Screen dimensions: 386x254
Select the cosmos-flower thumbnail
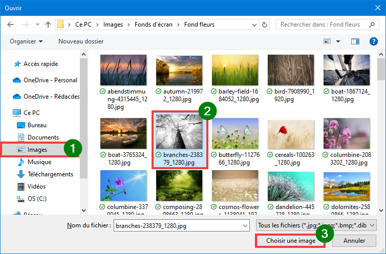[x=235, y=186]
